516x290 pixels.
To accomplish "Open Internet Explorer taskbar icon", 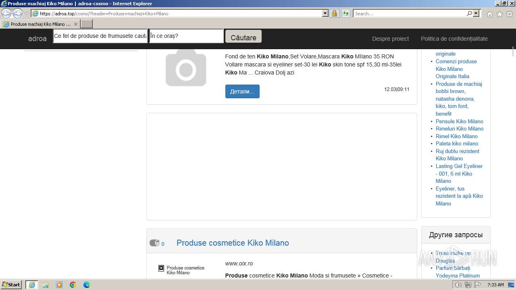I will [32, 285].
